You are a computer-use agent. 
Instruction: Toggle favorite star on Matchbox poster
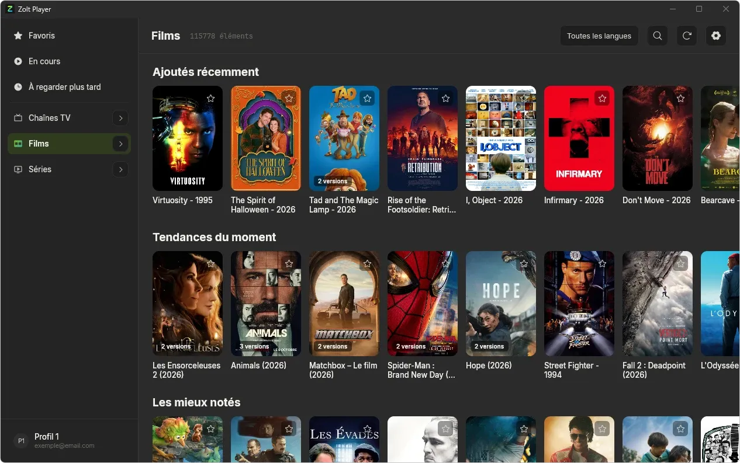coord(368,263)
